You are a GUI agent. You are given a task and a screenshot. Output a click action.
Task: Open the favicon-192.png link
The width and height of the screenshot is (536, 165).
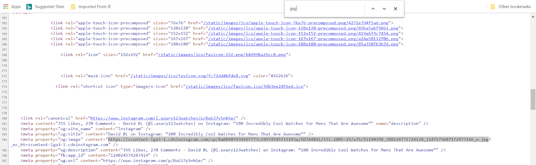[x=222, y=55]
